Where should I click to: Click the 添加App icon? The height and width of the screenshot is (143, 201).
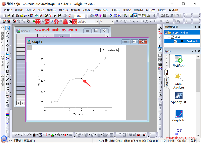[179, 61]
